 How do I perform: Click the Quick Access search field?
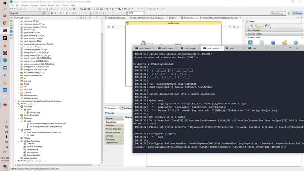278,13
